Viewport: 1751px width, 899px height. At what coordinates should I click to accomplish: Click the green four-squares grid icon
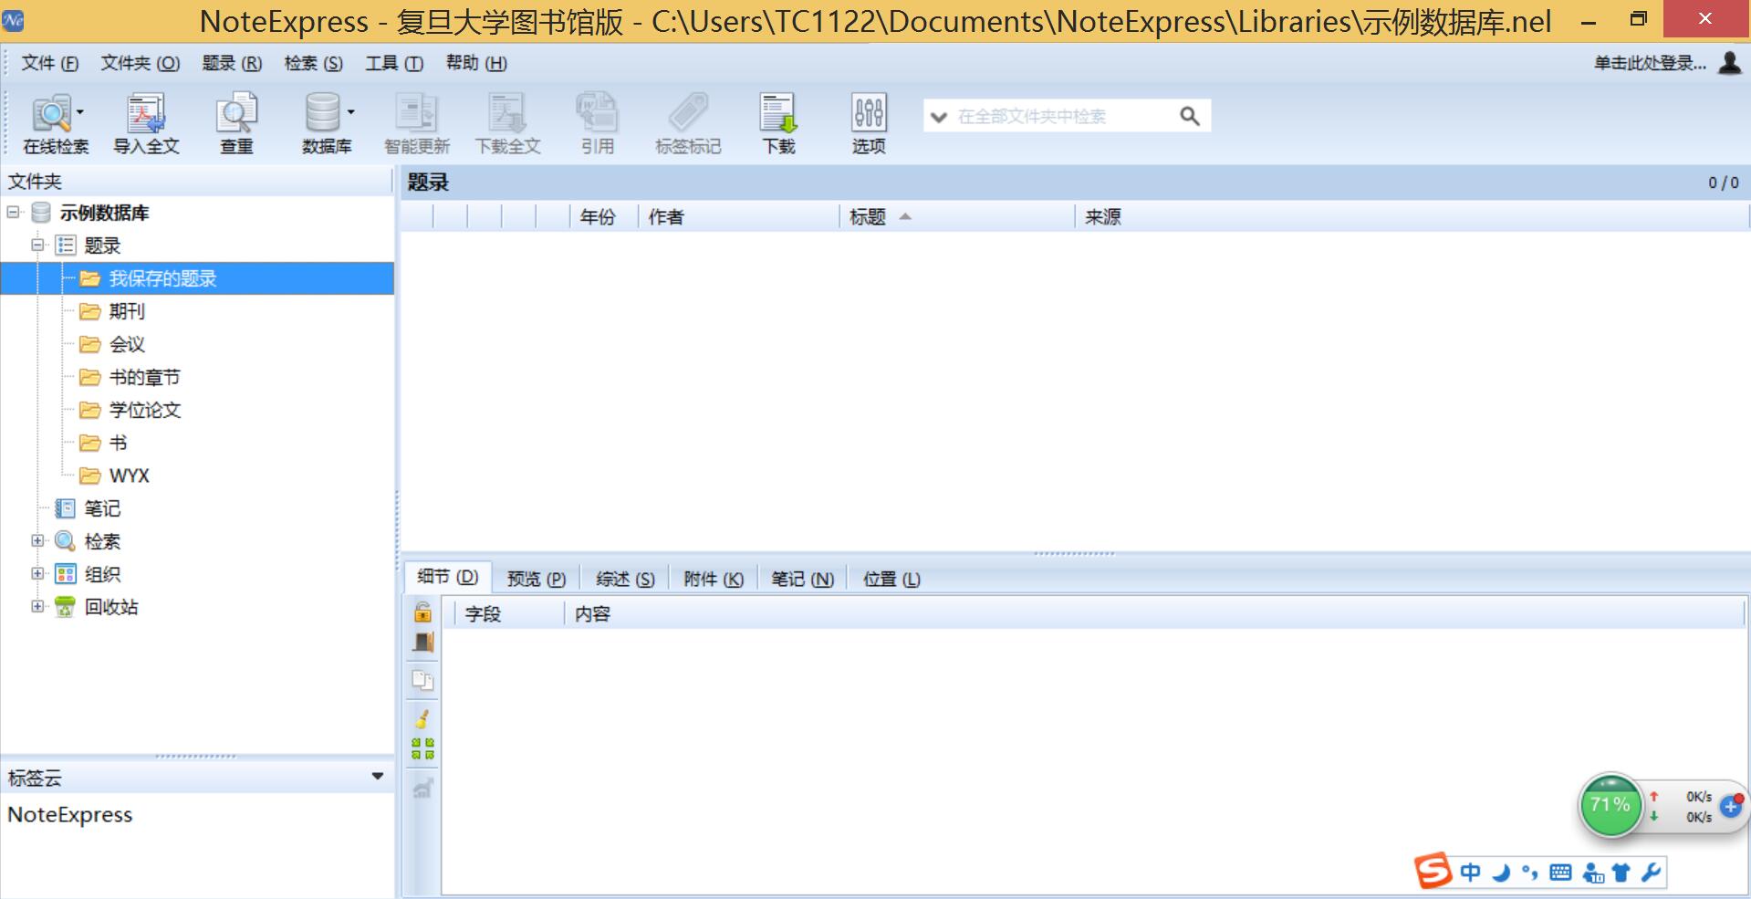(x=422, y=749)
